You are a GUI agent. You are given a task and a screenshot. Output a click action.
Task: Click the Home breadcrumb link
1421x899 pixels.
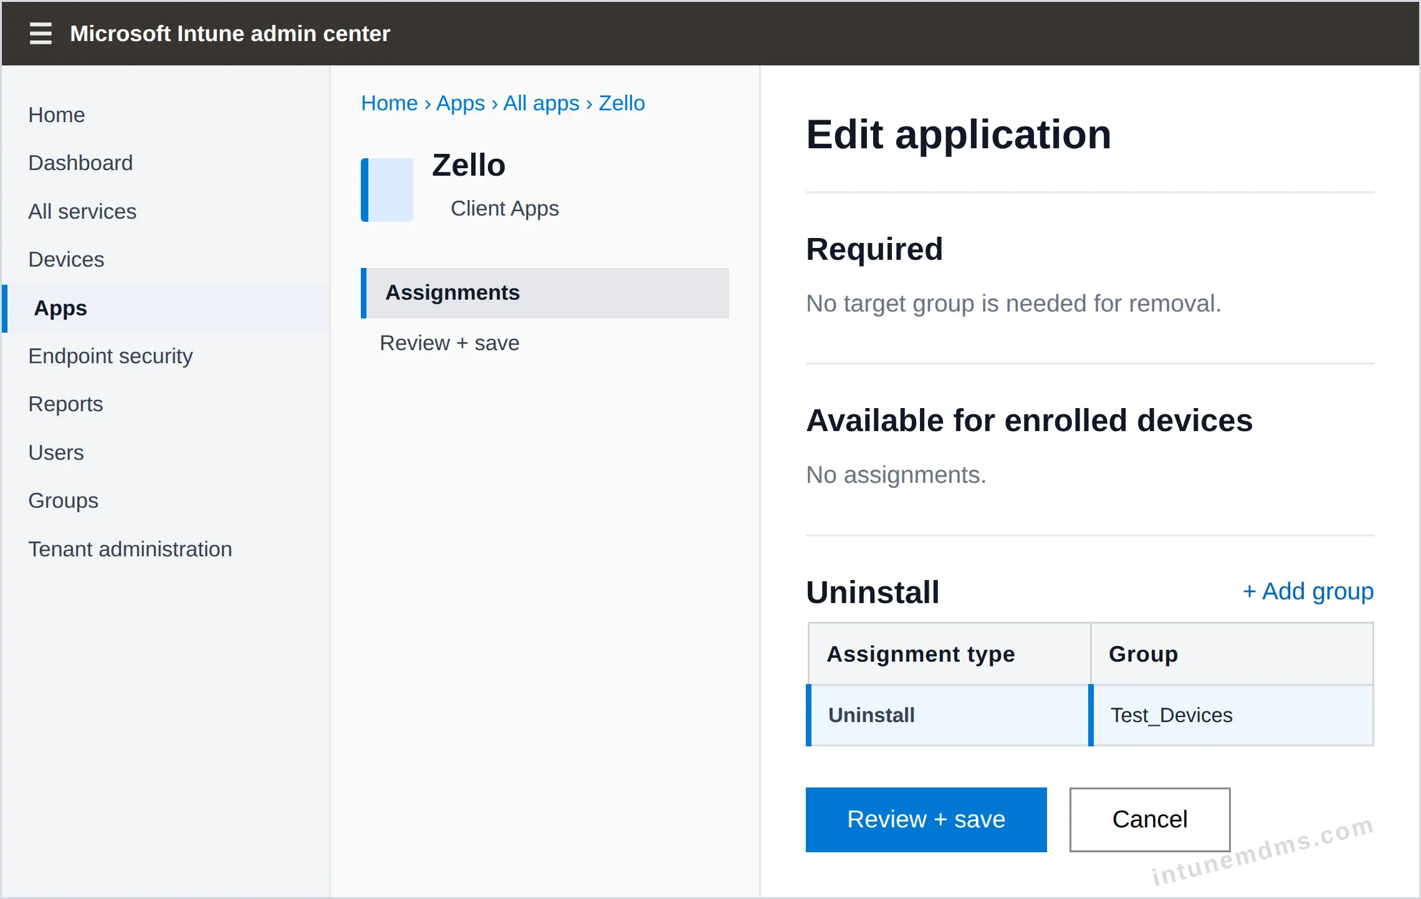[389, 103]
